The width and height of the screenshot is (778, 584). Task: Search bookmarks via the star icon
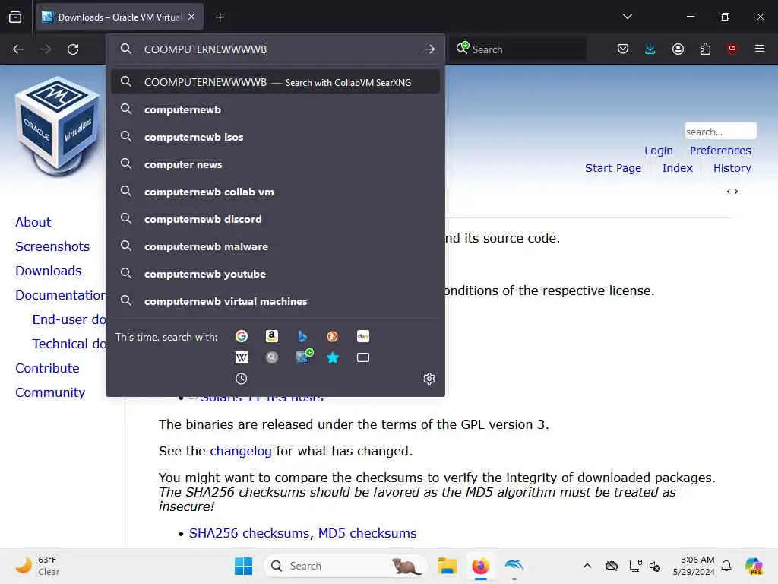(x=333, y=357)
